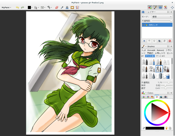Screen dimensions: 175x136
Task: Delete the layer with the red circle button
Action: [x=170, y=41]
